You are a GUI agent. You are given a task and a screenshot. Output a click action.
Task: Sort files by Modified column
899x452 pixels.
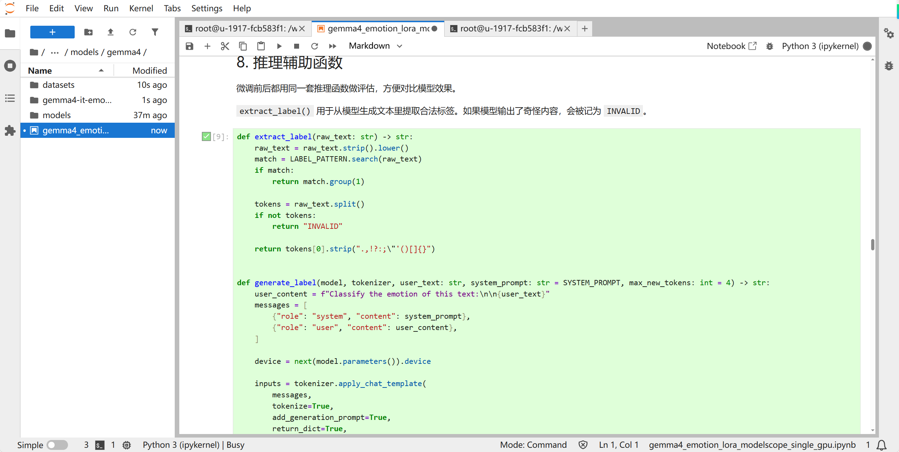pos(144,71)
